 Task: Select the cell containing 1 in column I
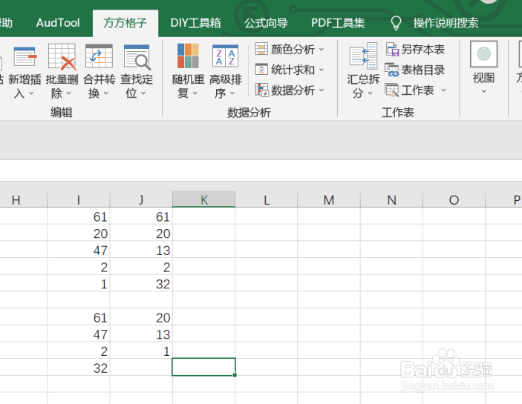[79, 283]
